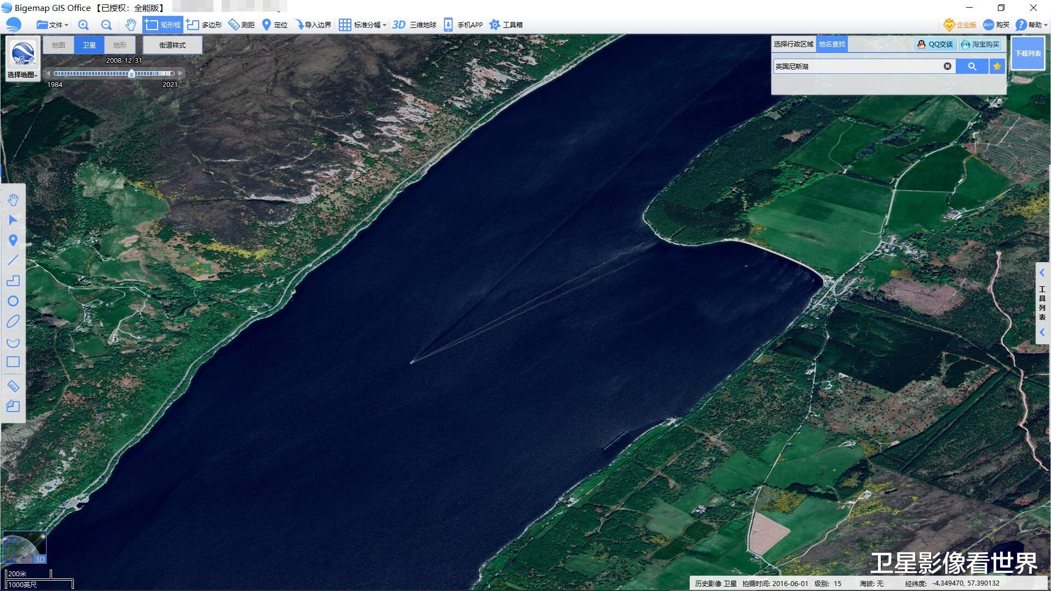Switch to satellite (卫星) map mode
The image size is (1051, 591).
click(89, 45)
